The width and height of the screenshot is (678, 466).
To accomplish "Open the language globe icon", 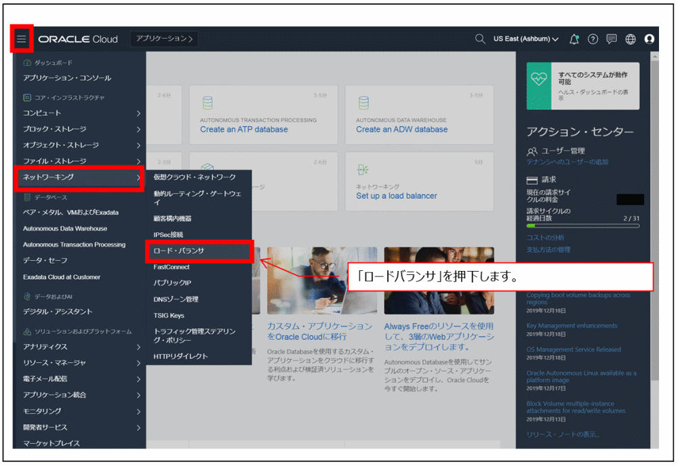I will pos(631,39).
